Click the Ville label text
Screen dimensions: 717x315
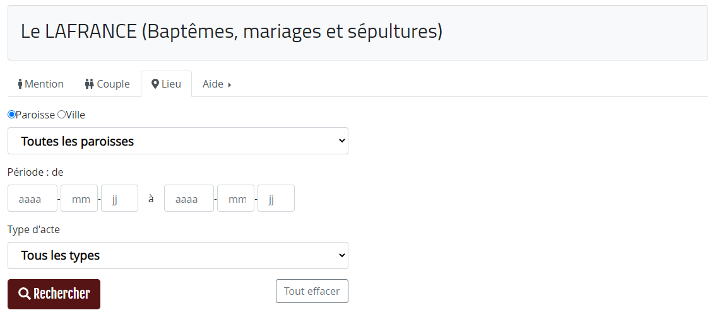coord(76,115)
